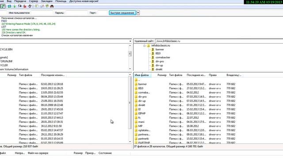Click the dir-up folder icon in remote list
283x159 pixels.
click(x=136, y=101)
